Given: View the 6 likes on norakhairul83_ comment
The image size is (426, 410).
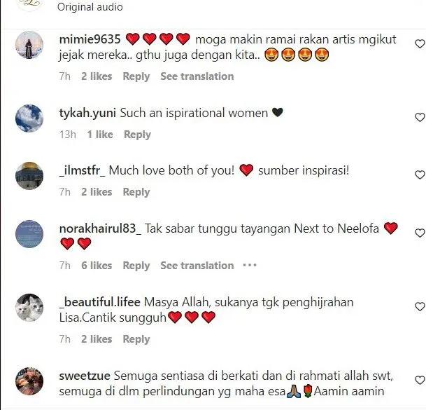Looking at the screenshot, I should click(97, 266).
